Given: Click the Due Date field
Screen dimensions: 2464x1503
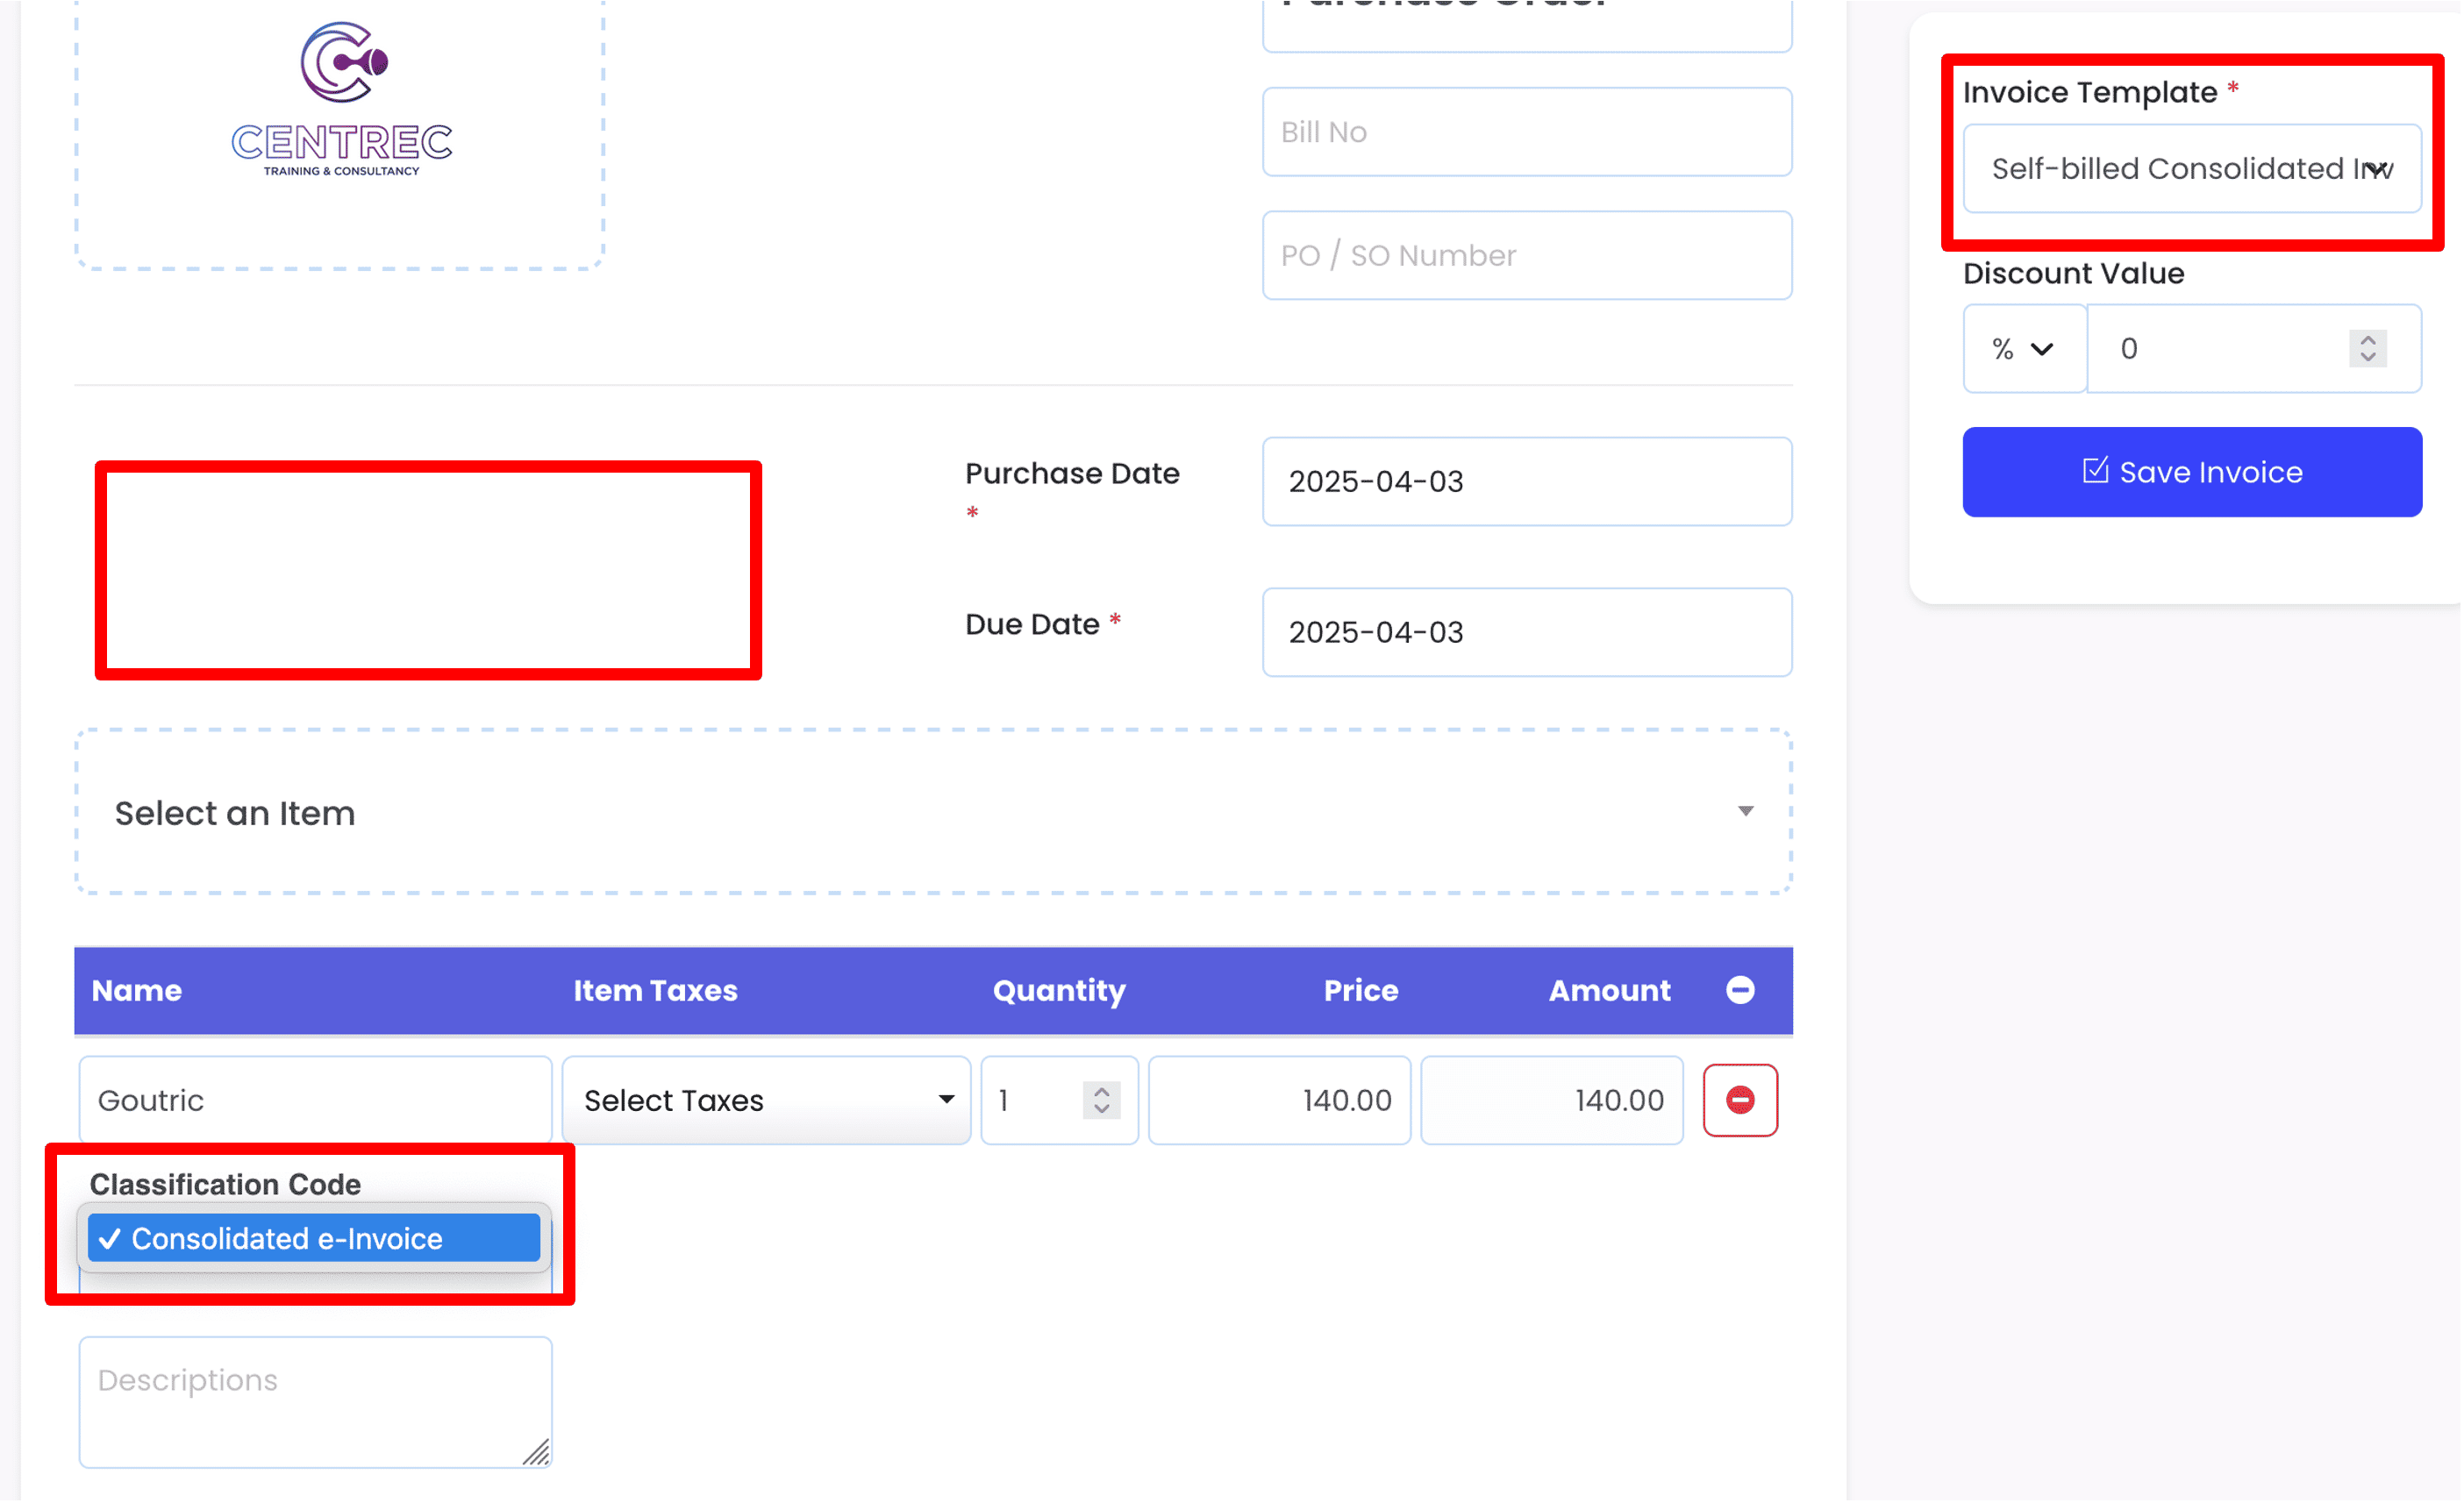Looking at the screenshot, I should pyautogui.click(x=1526, y=632).
